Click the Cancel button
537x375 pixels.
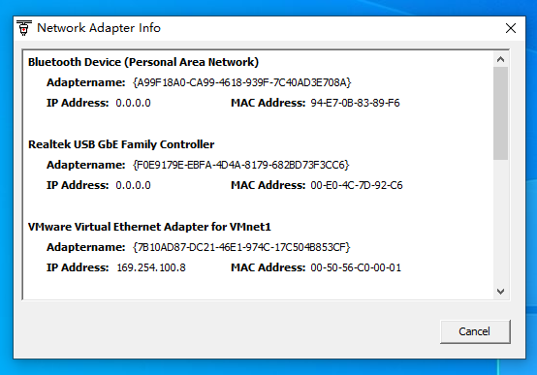pyautogui.click(x=475, y=331)
